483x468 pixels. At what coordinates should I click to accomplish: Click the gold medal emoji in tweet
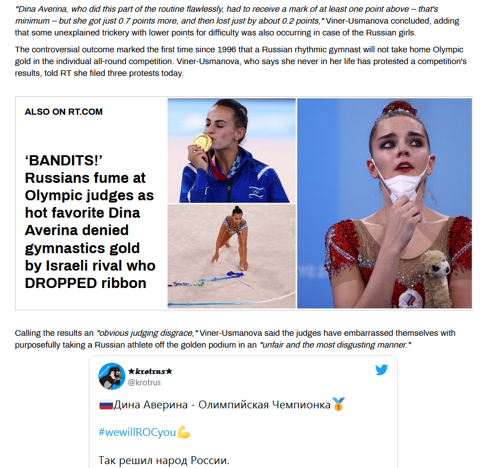pos(338,404)
